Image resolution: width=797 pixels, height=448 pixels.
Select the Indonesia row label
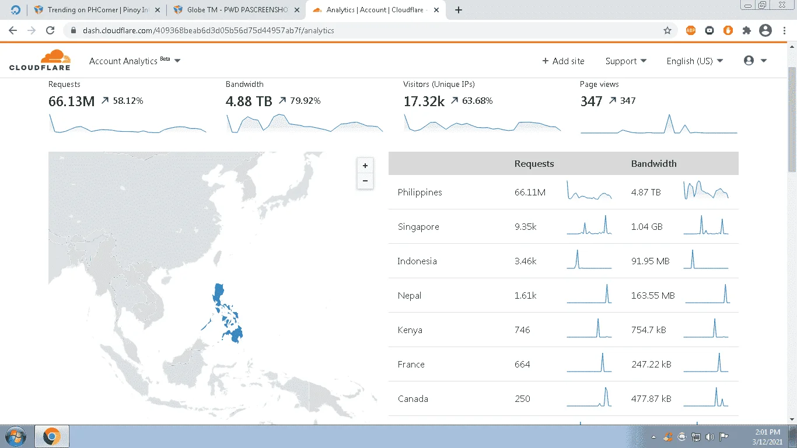click(417, 261)
